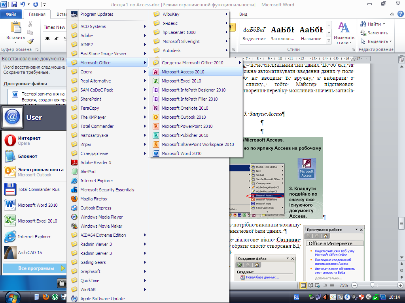Open the Microsoft Office folder menu item
Image resolution: width=405 pixels, height=303 pixels.
107,63
